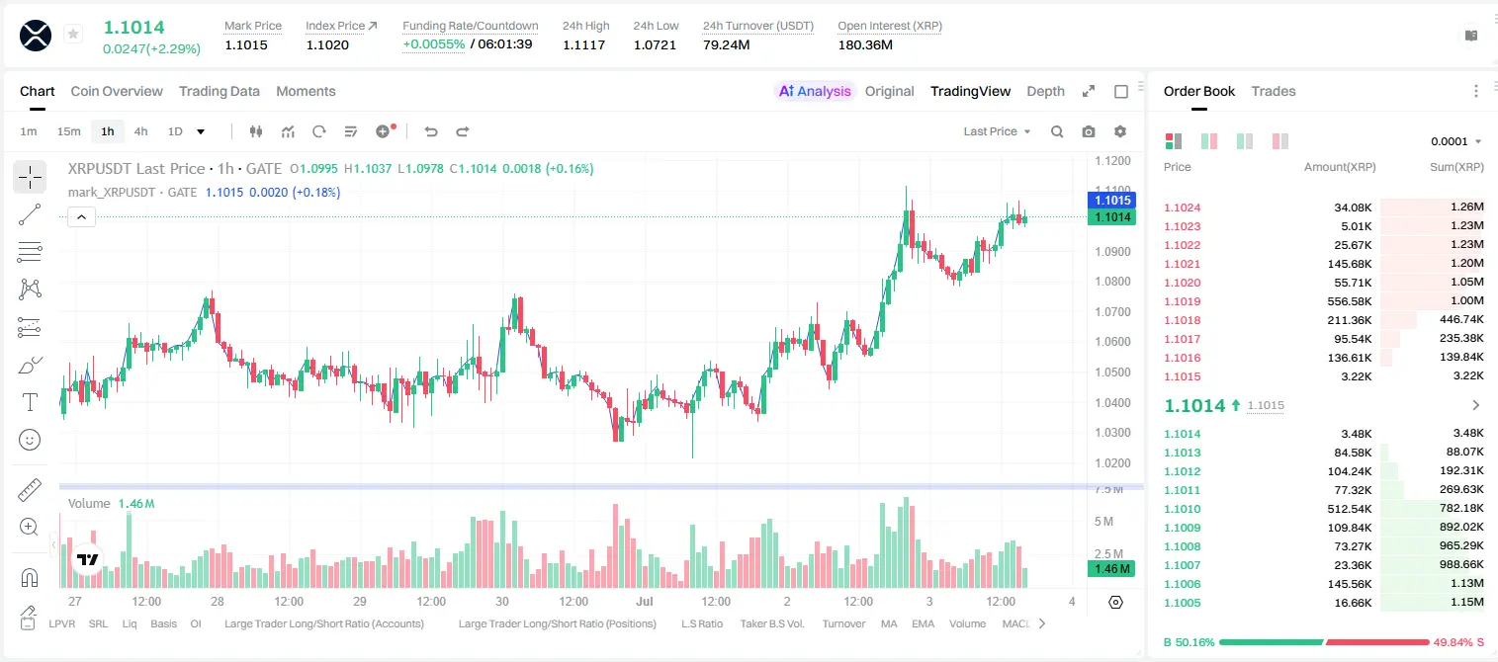The width and height of the screenshot is (1498, 662).
Task: Open the candlestick chart type icon
Action: click(256, 131)
